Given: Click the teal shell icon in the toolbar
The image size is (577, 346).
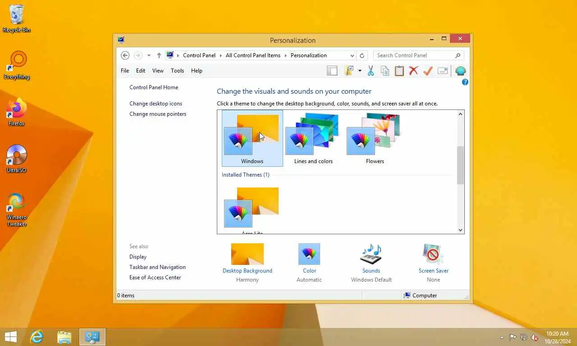Looking at the screenshot, I should click(x=460, y=71).
